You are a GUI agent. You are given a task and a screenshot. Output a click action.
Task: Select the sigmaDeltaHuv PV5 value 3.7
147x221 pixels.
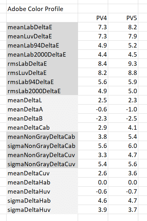click(x=123, y=209)
